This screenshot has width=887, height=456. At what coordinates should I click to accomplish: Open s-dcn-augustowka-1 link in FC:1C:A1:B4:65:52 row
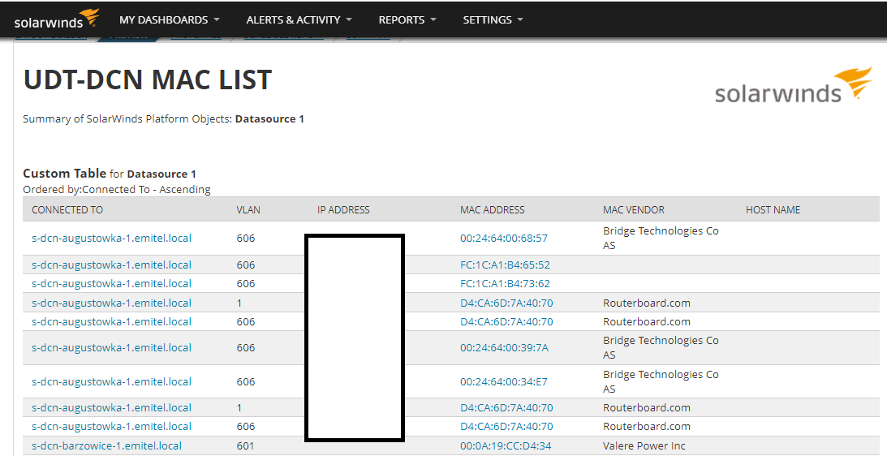click(111, 265)
